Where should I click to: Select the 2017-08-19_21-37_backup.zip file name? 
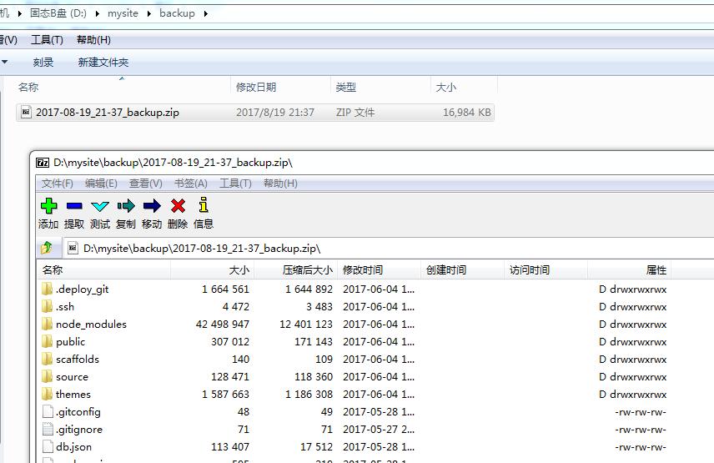pos(108,113)
